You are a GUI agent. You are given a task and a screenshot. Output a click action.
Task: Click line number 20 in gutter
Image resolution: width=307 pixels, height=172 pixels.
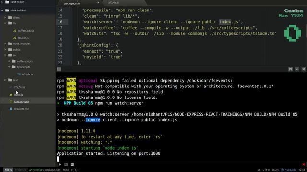(60, 45)
